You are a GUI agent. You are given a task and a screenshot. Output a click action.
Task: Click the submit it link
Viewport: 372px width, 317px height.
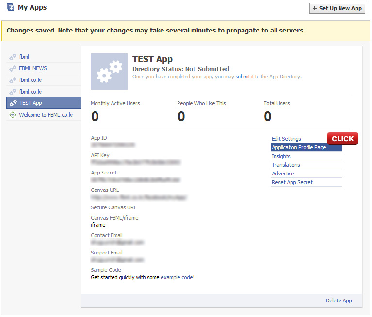click(x=244, y=77)
